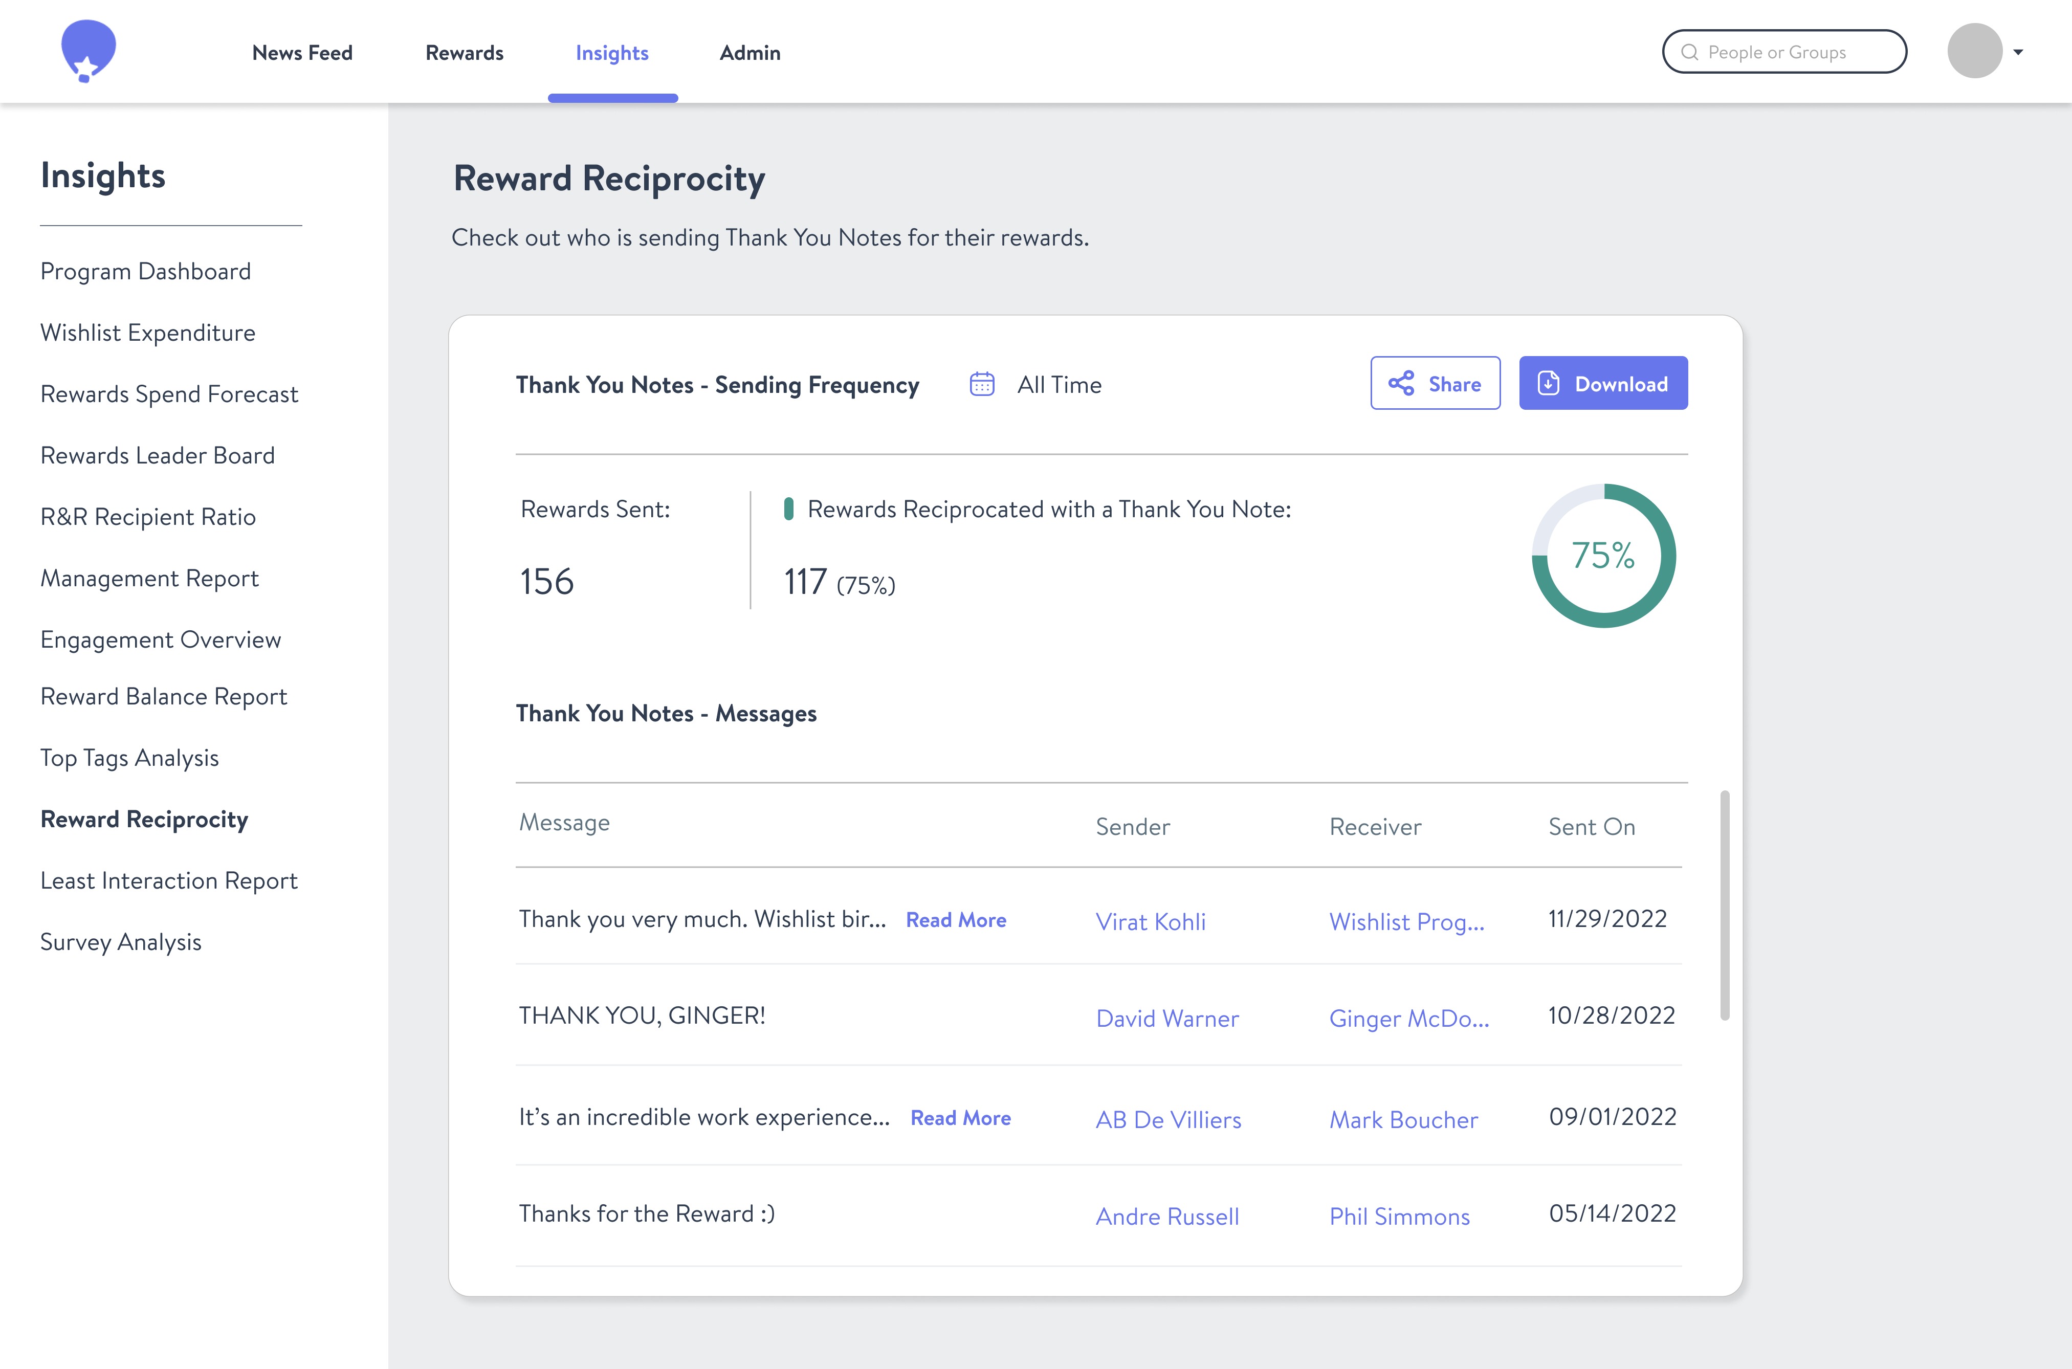Expand Read More on Virat Kohli's message

coord(955,920)
